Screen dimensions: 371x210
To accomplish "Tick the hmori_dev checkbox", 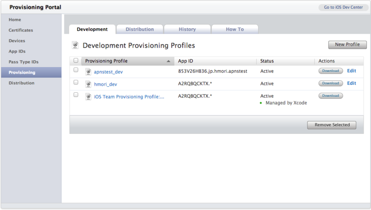I will pyautogui.click(x=76, y=82).
